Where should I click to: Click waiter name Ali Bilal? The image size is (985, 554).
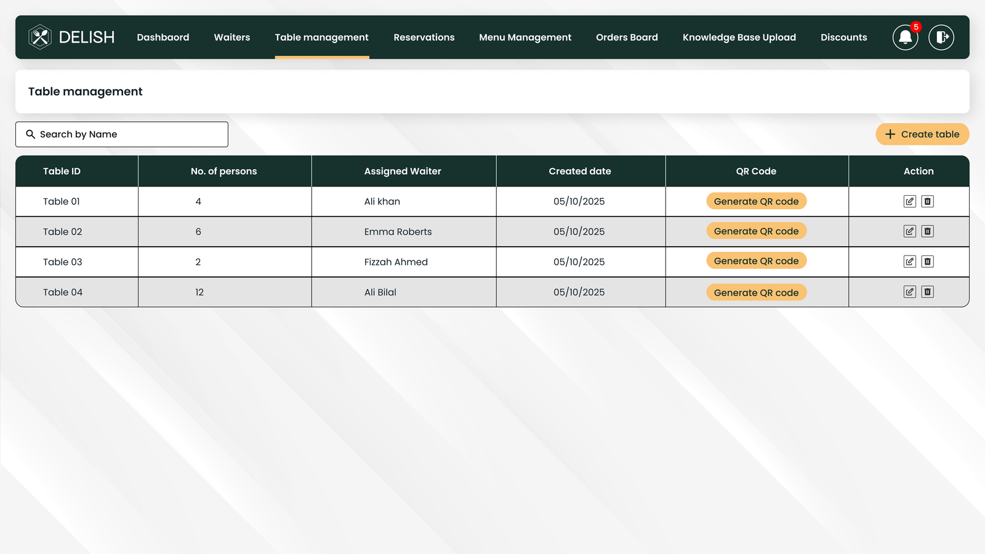[380, 292]
